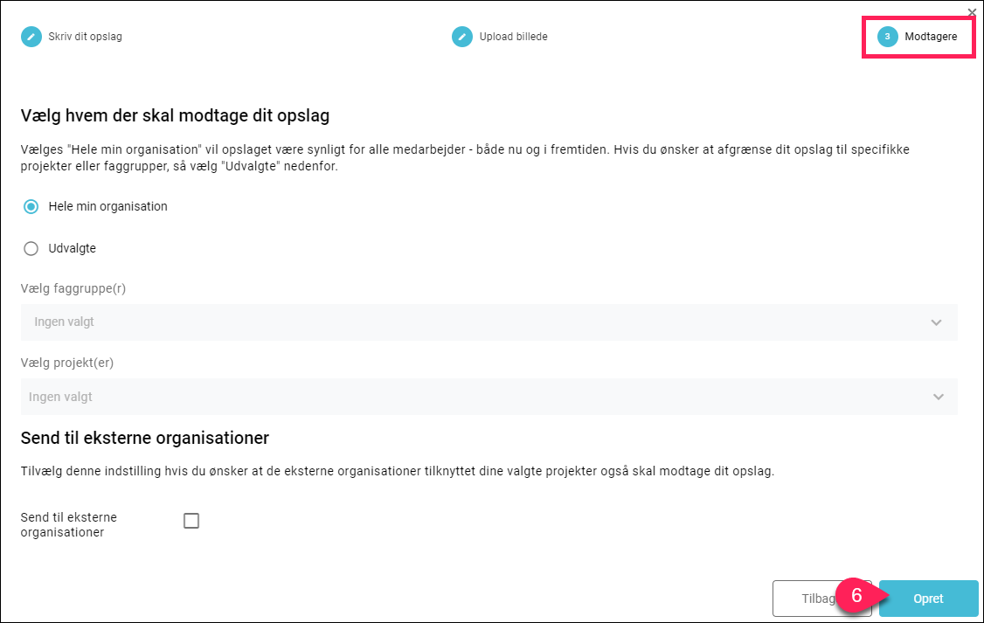Viewport: 984px width, 623px height.
Task: Go back with the Tilbage button
Action: click(x=821, y=599)
